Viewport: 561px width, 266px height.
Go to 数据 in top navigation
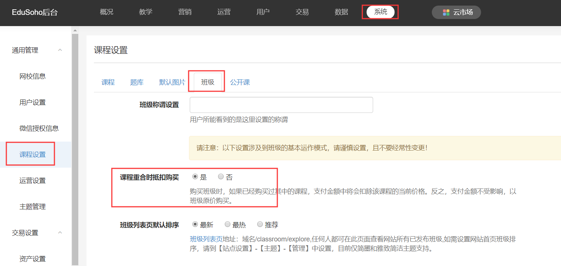(341, 12)
